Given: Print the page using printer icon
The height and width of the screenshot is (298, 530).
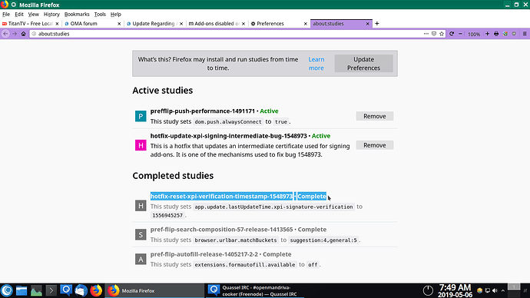Looking at the screenshot, I should pos(496,34).
